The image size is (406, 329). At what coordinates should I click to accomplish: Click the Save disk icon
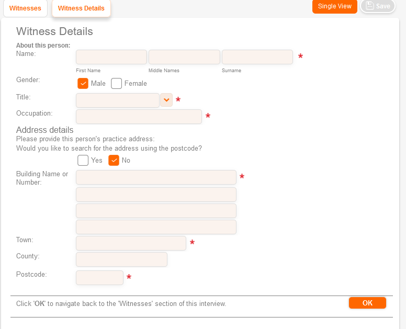[x=370, y=6]
